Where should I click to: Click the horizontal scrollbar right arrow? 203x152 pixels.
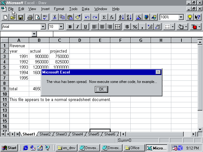(193, 134)
